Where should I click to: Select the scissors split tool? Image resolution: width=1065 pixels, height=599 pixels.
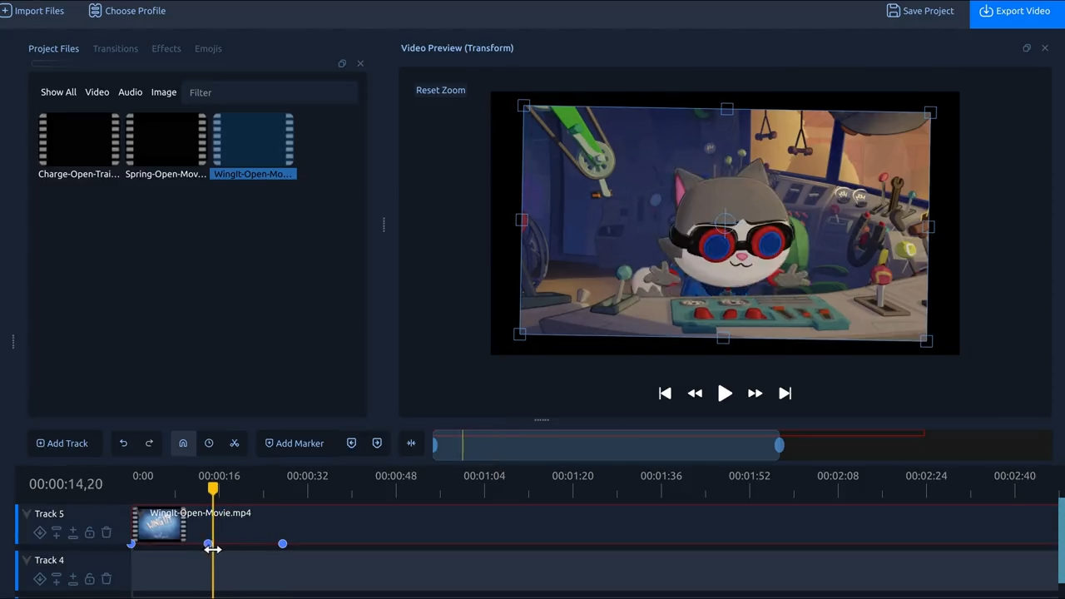[235, 443]
